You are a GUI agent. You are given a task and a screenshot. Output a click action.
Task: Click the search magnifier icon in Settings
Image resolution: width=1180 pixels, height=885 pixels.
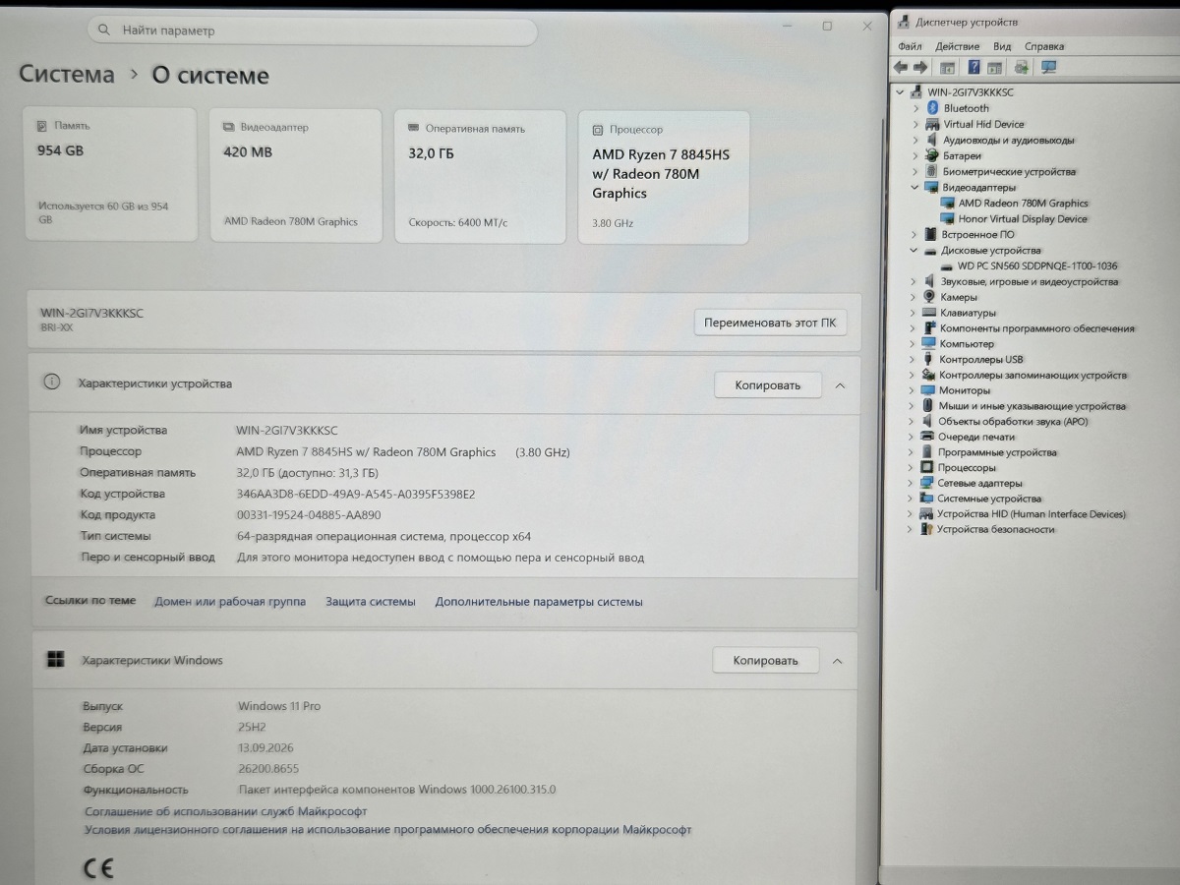pos(105,30)
